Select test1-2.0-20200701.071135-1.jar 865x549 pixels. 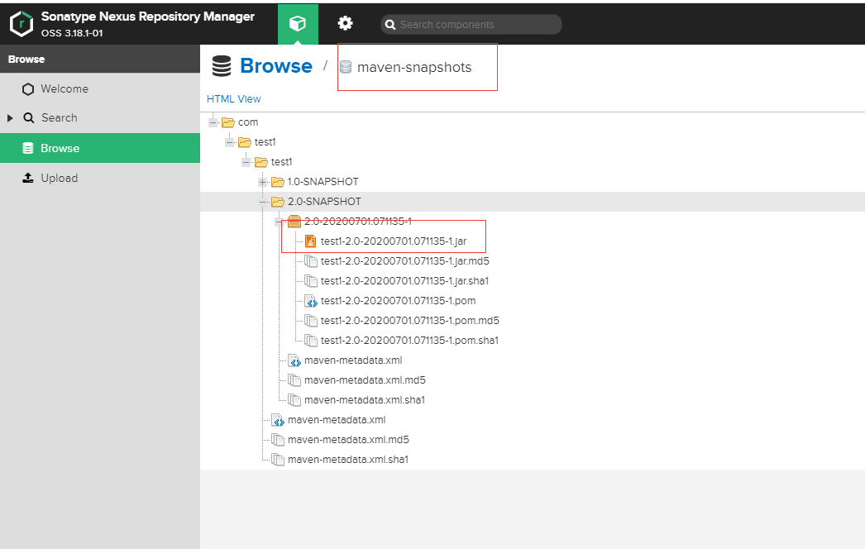[394, 241]
